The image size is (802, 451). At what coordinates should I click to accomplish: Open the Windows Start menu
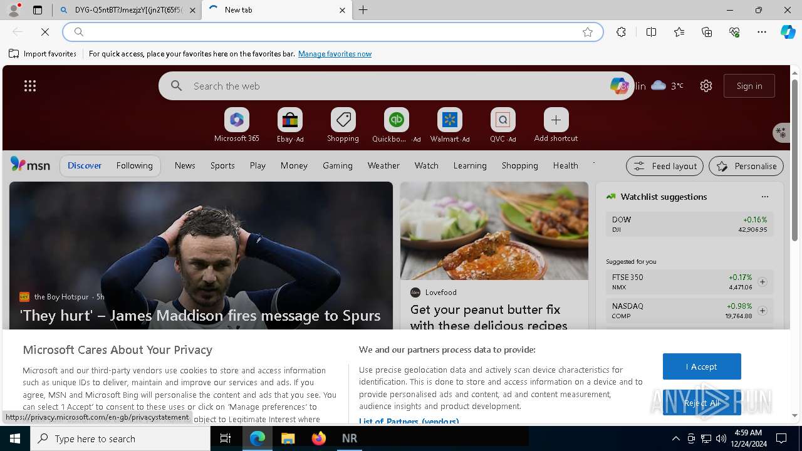[15, 438]
